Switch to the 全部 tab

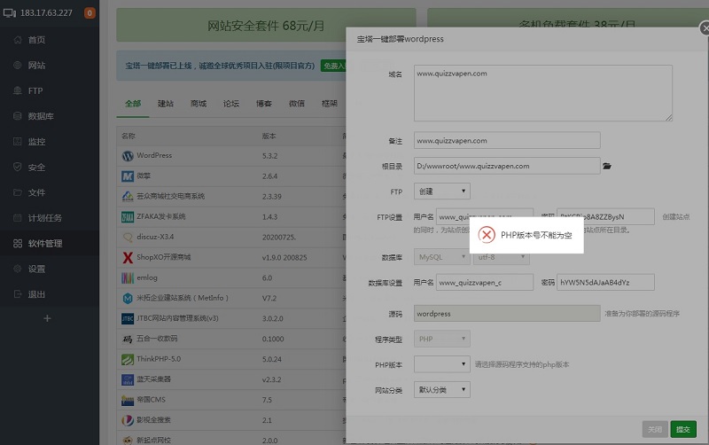click(133, 104)
